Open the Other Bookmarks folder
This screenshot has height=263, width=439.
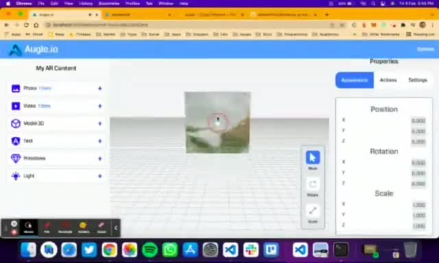click(x=381, y=34)
